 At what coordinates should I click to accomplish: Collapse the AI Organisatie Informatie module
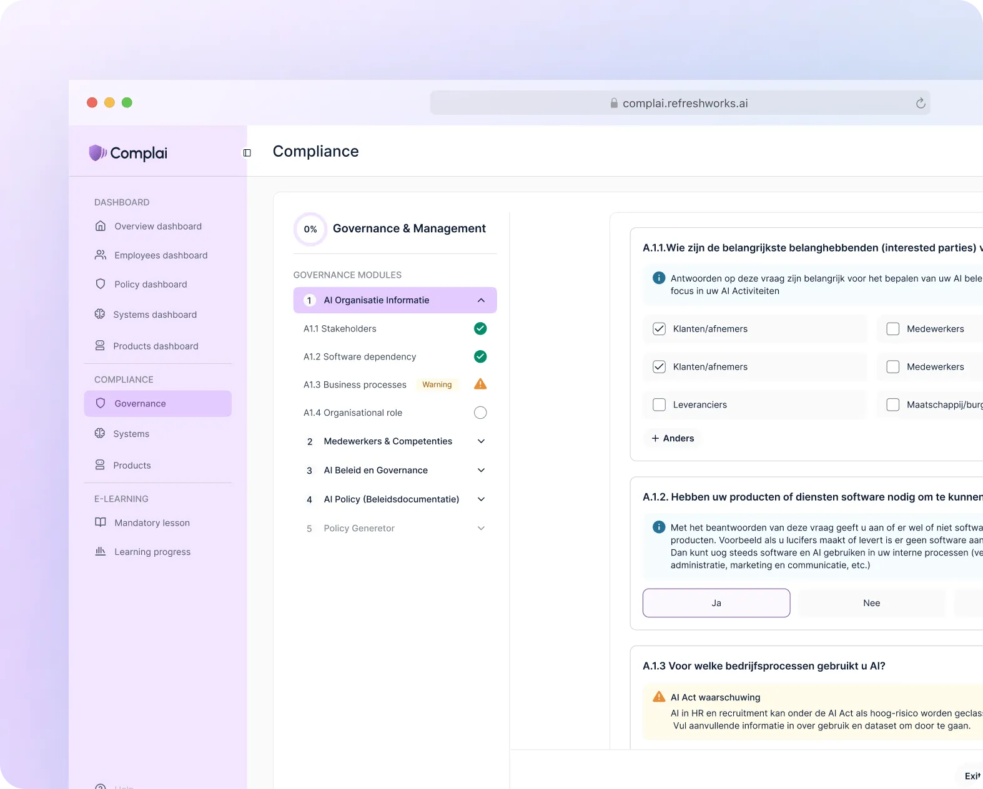pyautogui.click(x=481, y=300)
